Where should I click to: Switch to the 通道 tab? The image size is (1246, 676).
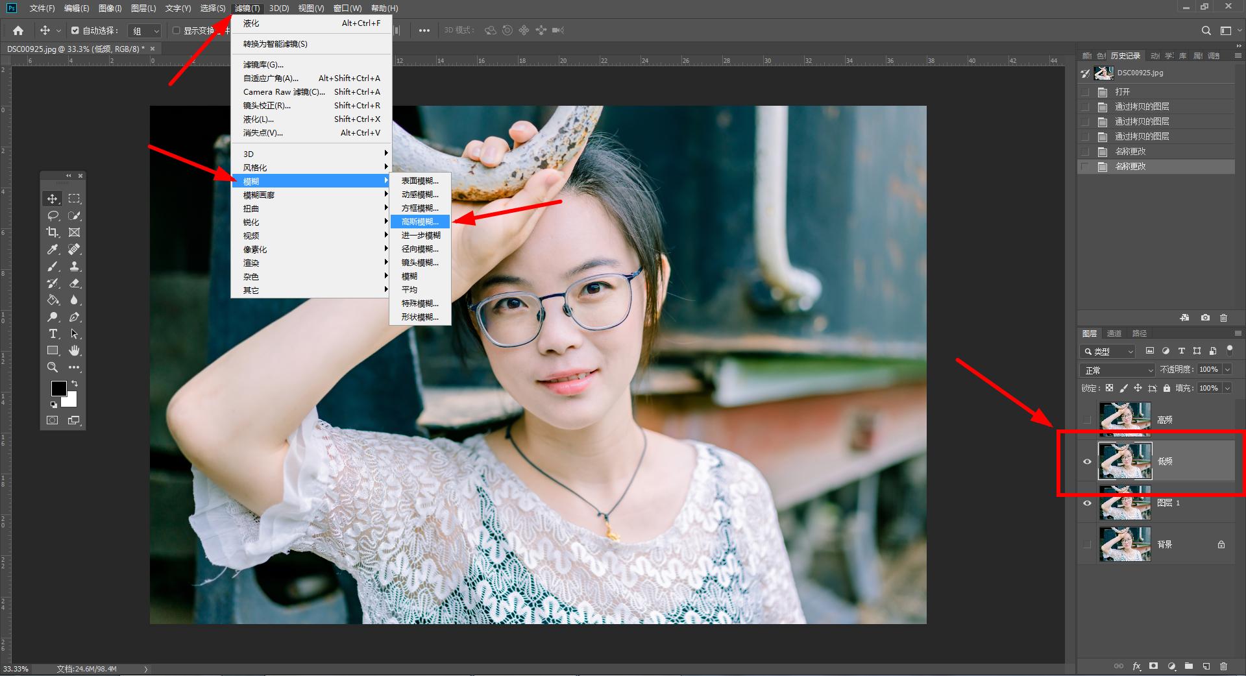tap(1114, 333)
